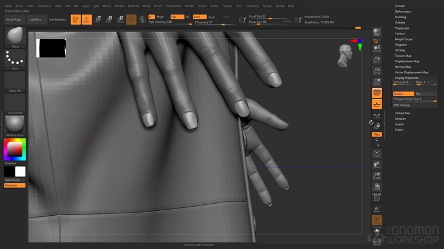Expand the Surface subpalette
Image resolution: width=444 pixels, height=249 pixels.
coord(400,6)
